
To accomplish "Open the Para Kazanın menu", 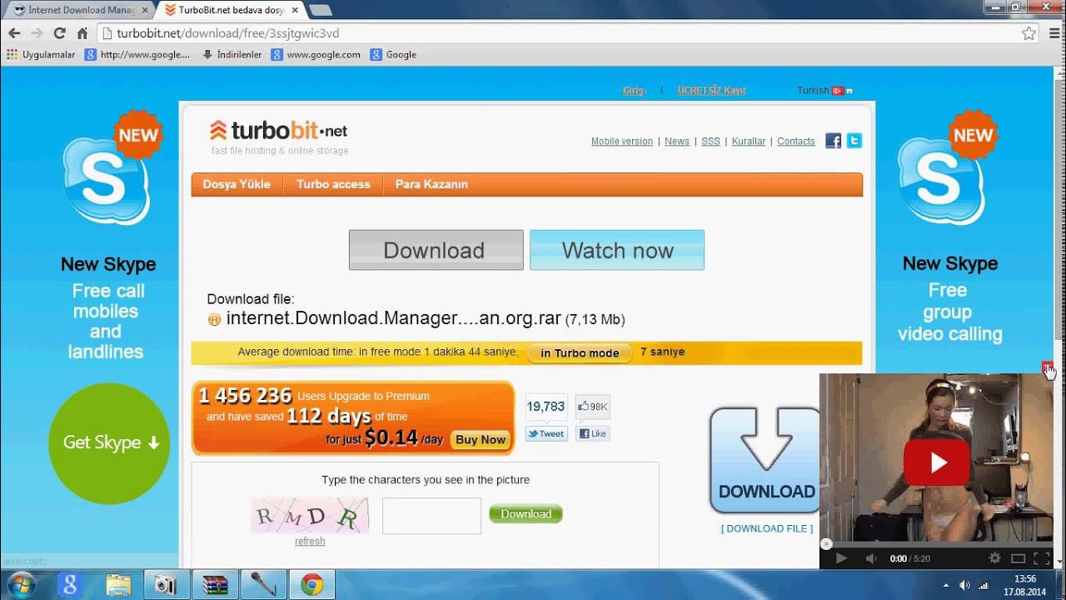I will tap(431, 184).
